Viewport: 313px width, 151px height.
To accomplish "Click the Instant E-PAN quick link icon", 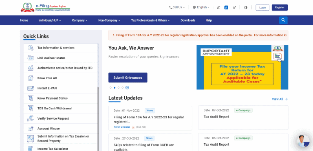I will 30,88.
